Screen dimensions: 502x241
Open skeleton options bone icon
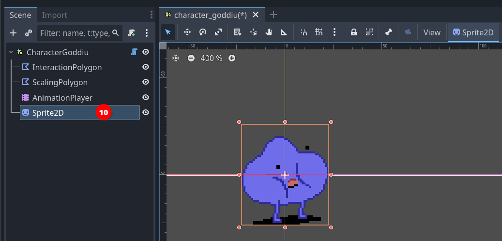[389, 32]
